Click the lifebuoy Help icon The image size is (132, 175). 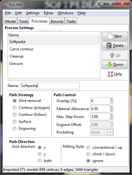[110, 74]
